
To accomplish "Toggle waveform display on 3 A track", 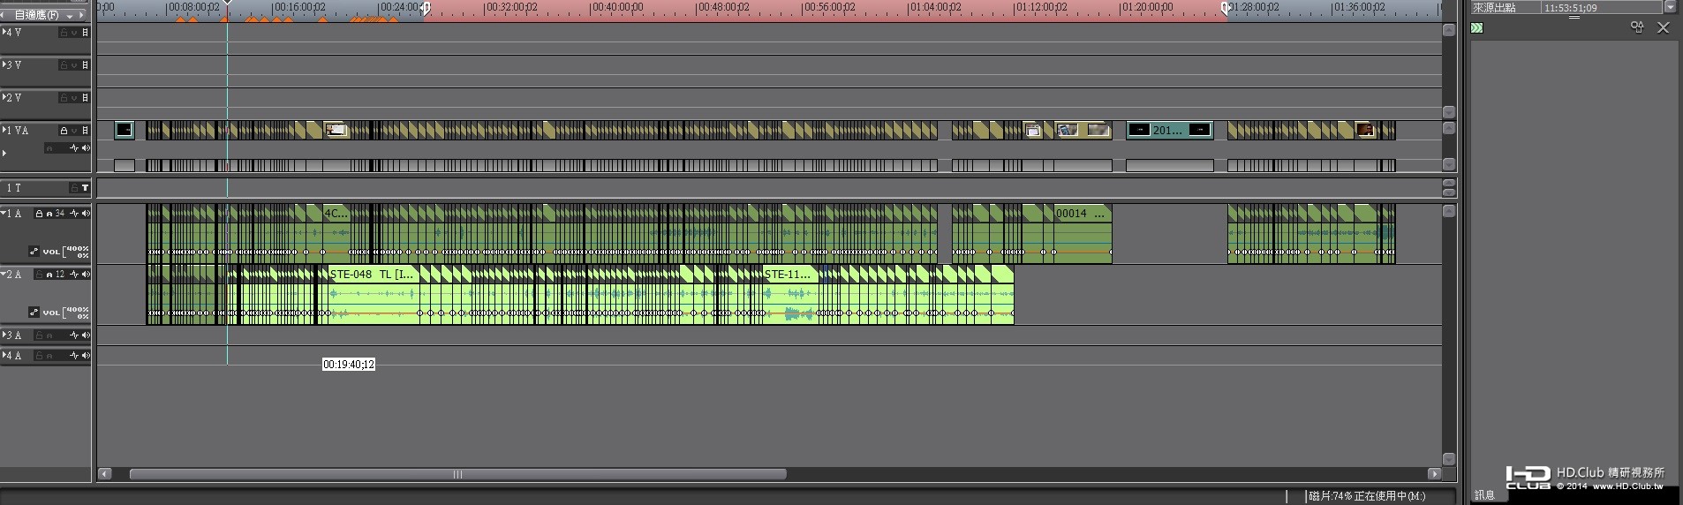I will point(74,335).
